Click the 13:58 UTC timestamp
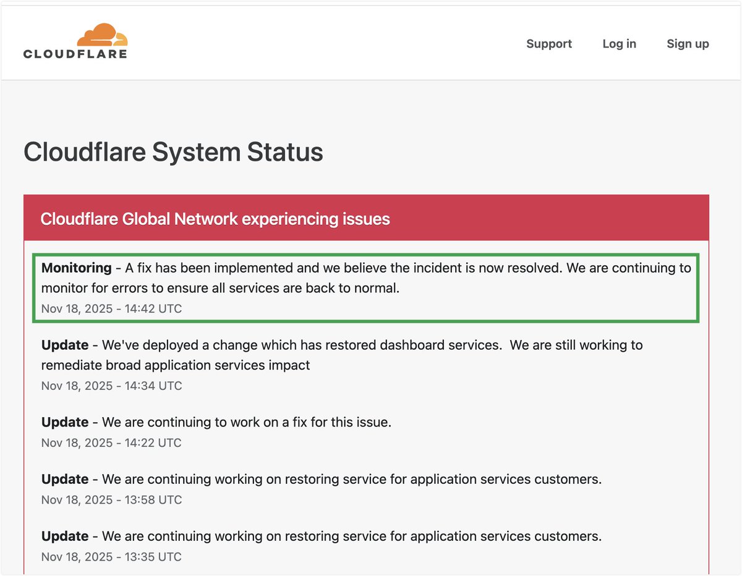 [111, 499]
